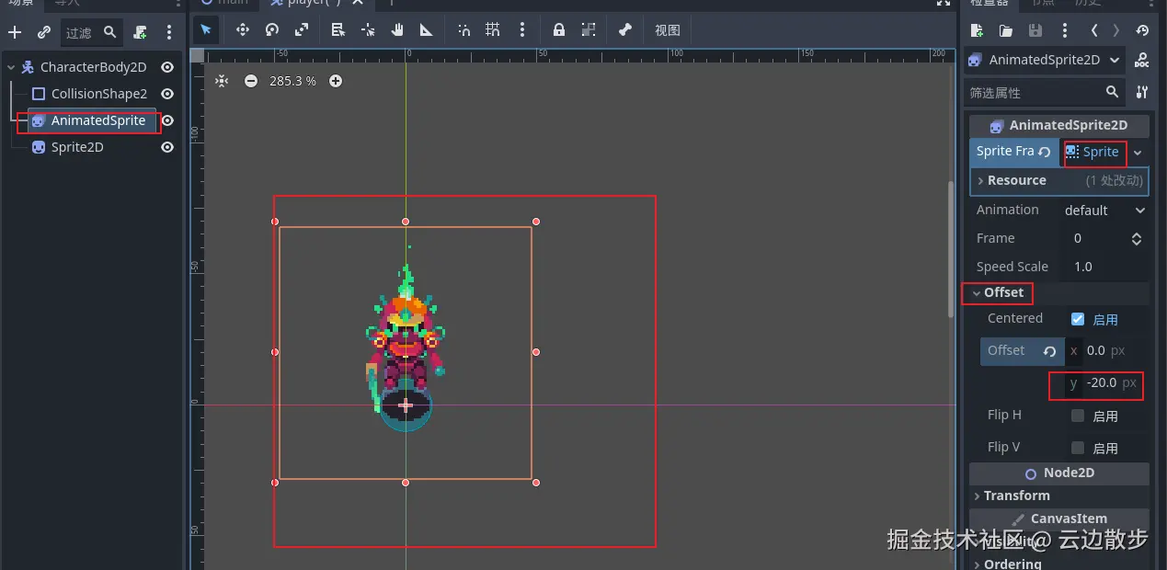
Task: Create a new resource in inspector
Action: (977, 30)
